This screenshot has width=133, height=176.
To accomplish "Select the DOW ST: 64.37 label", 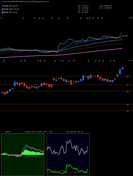I will (x=11, y=6).
